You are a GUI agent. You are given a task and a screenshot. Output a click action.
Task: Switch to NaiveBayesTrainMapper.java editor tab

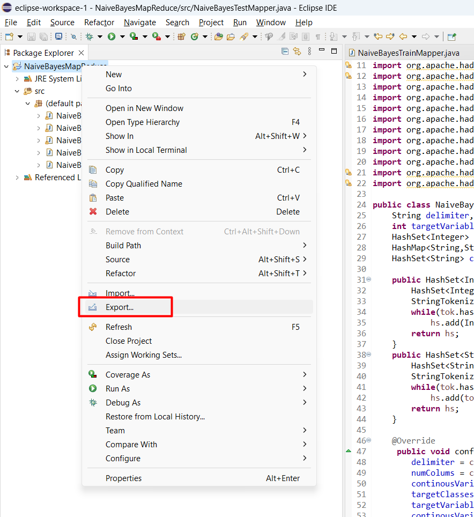408,53
